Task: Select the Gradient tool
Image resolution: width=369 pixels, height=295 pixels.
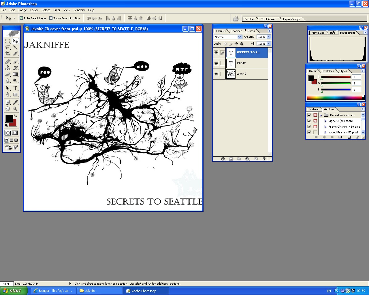Action: (15, 74)
